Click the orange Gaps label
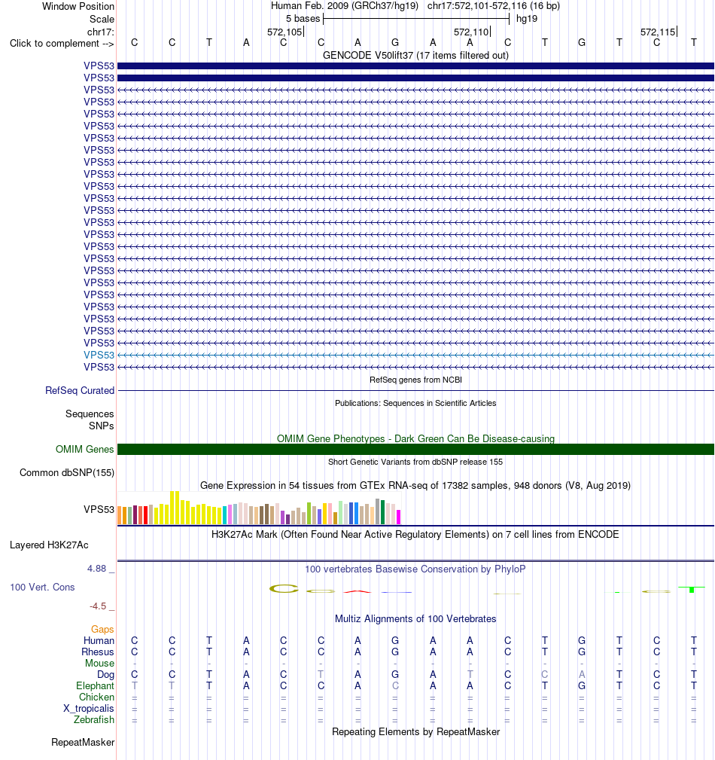Viewport: 715px width, 760px height. (102, 629)
